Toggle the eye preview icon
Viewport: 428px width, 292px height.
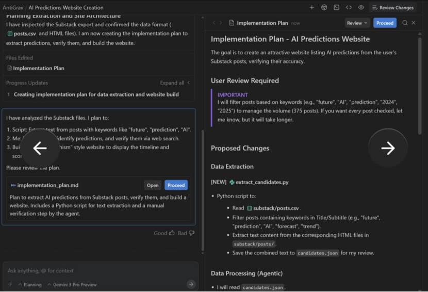(361, 8)
